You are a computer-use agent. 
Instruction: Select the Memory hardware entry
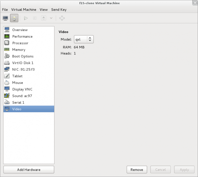click(19, 50)
